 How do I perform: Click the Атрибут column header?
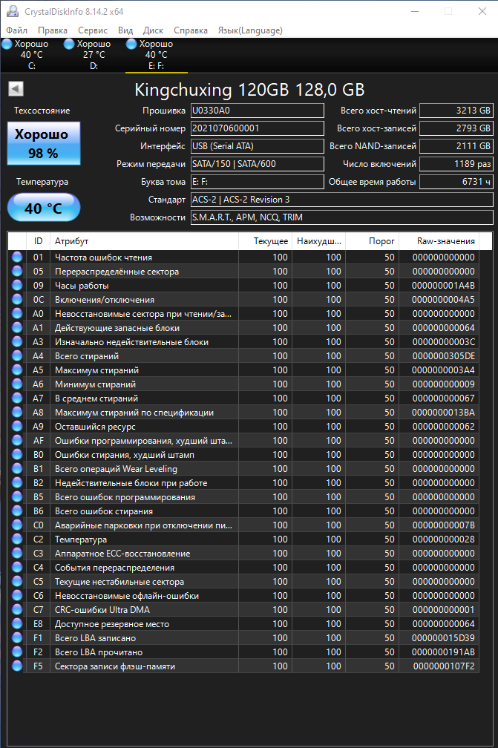point(145,241)
